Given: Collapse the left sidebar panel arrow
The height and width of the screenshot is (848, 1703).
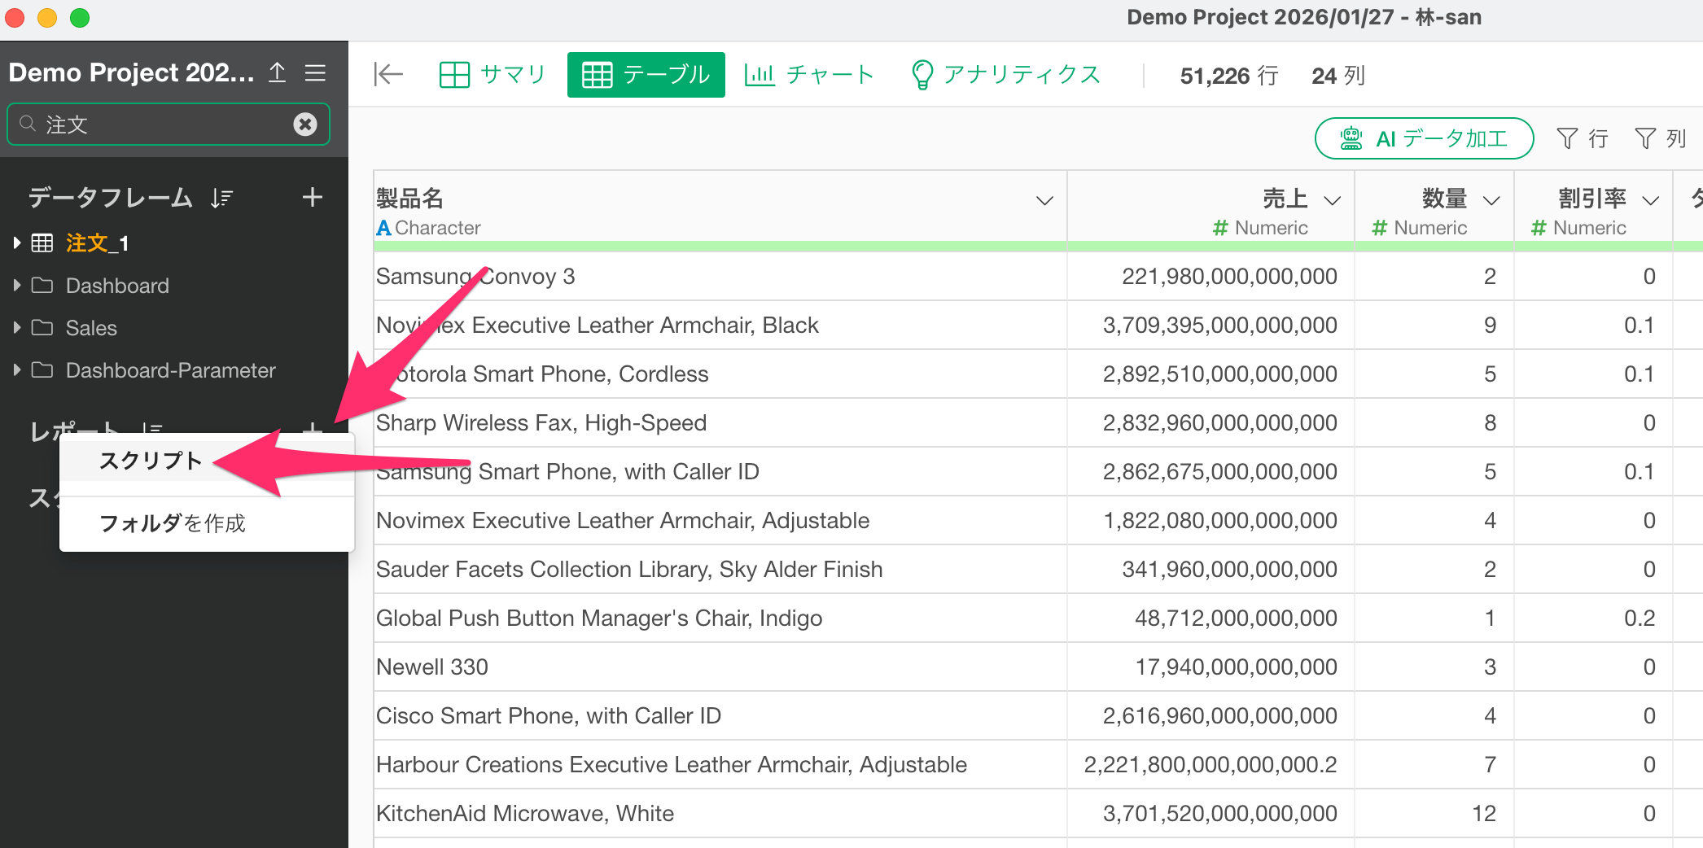Looking at the screenshot, I should click(x=388, y=75).
